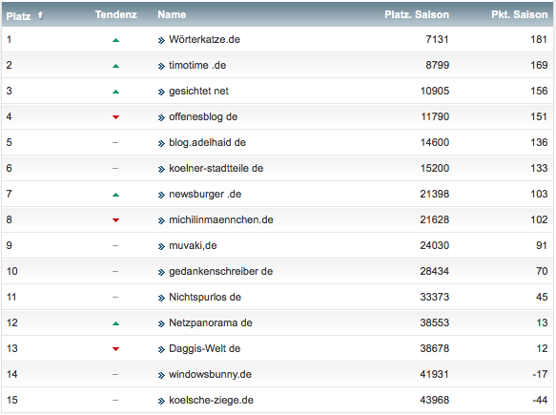Select season points value -17
556x415 pixels.
pyautogui.click(x=540, y=374)
